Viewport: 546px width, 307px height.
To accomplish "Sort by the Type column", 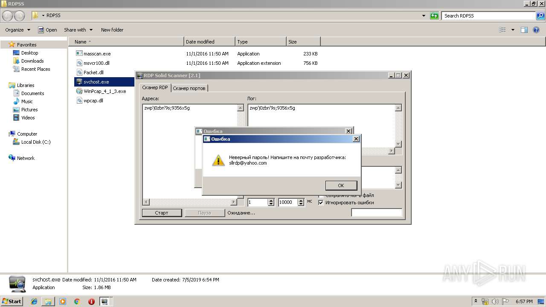I will [261, 42].
